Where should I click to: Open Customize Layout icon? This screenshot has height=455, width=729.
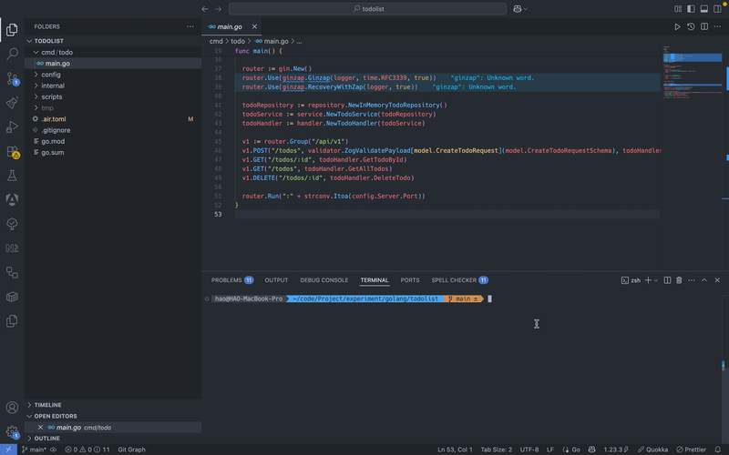678,9
